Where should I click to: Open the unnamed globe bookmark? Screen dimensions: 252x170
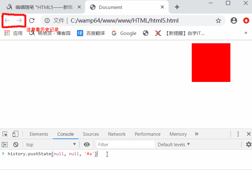(146, 33)
